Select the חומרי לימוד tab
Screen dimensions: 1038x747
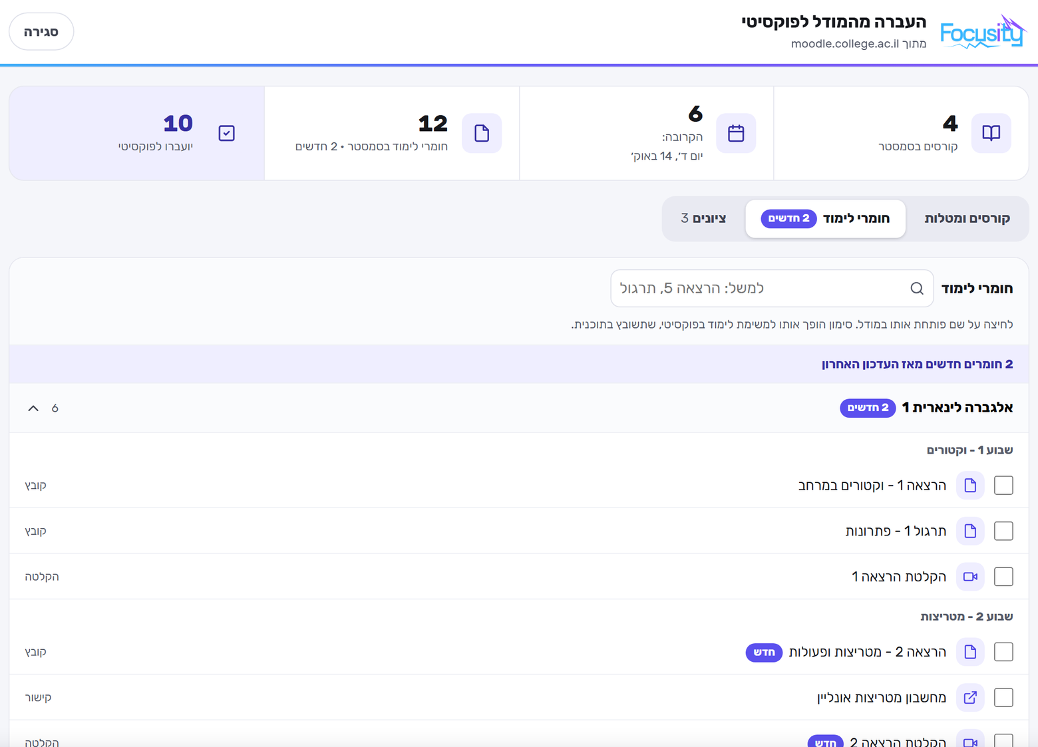825,218
